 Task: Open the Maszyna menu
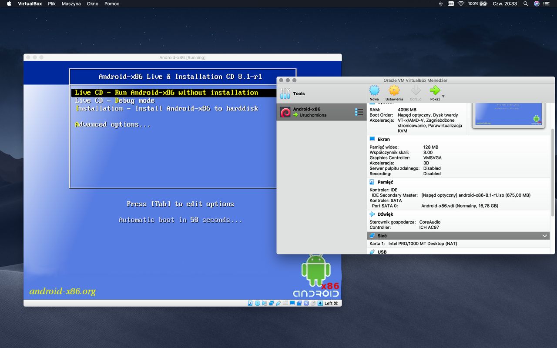(71, 3)
